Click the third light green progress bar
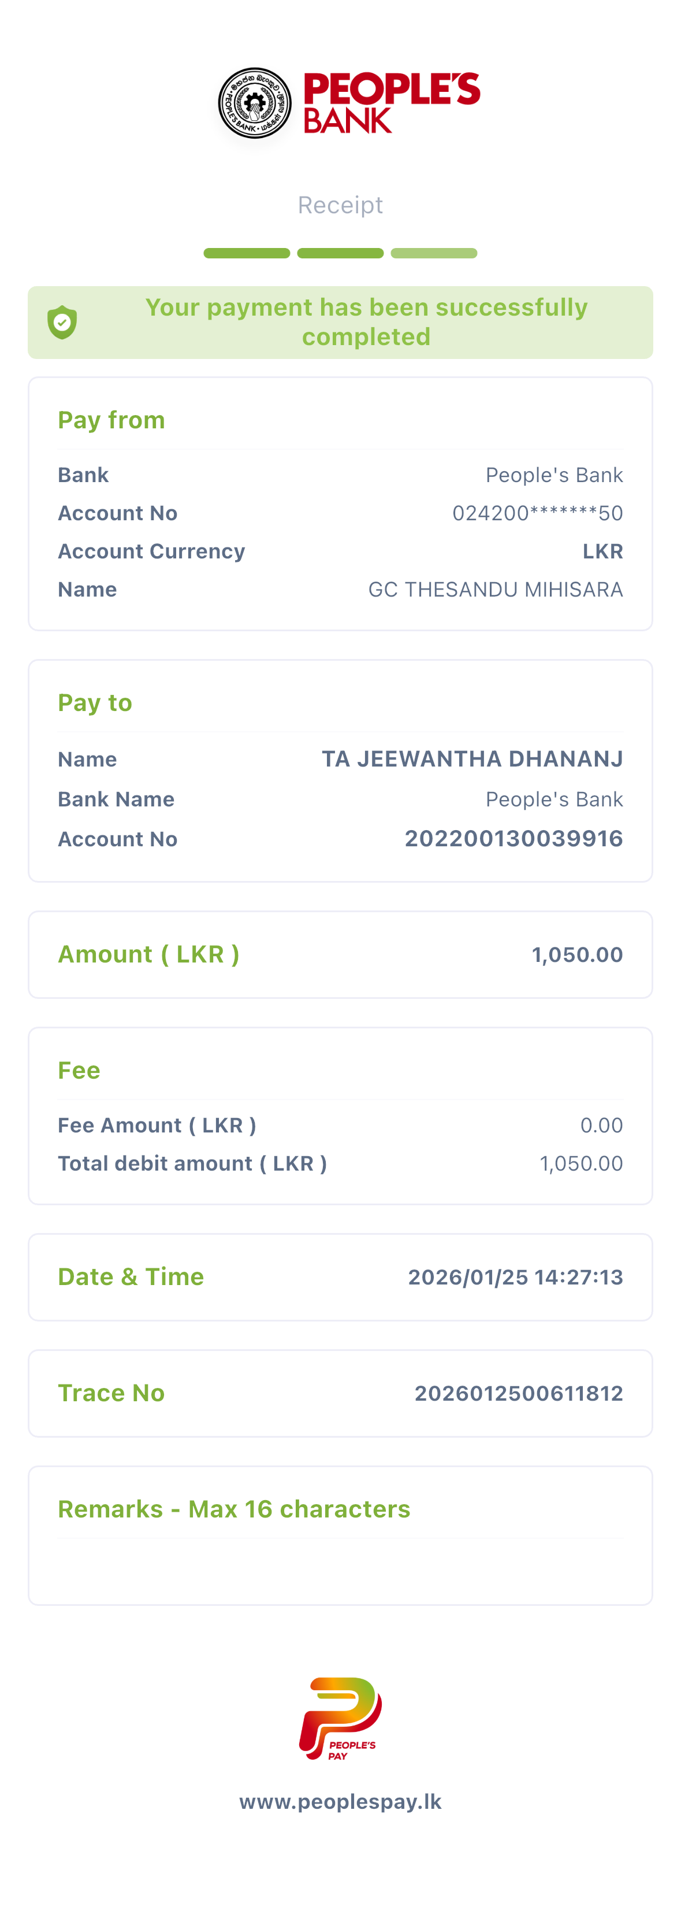This screenshot has width=681, height=1925. coord(434,253)
